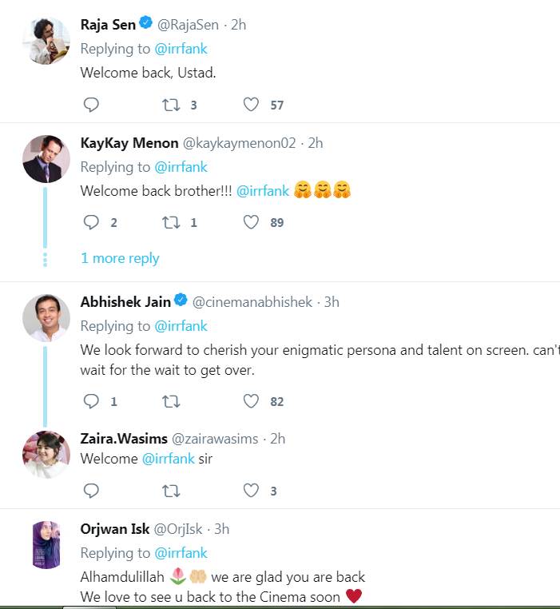Expand the '1 more reply' thread
Screen dimensions: 560x609
(x=120, y=258)
